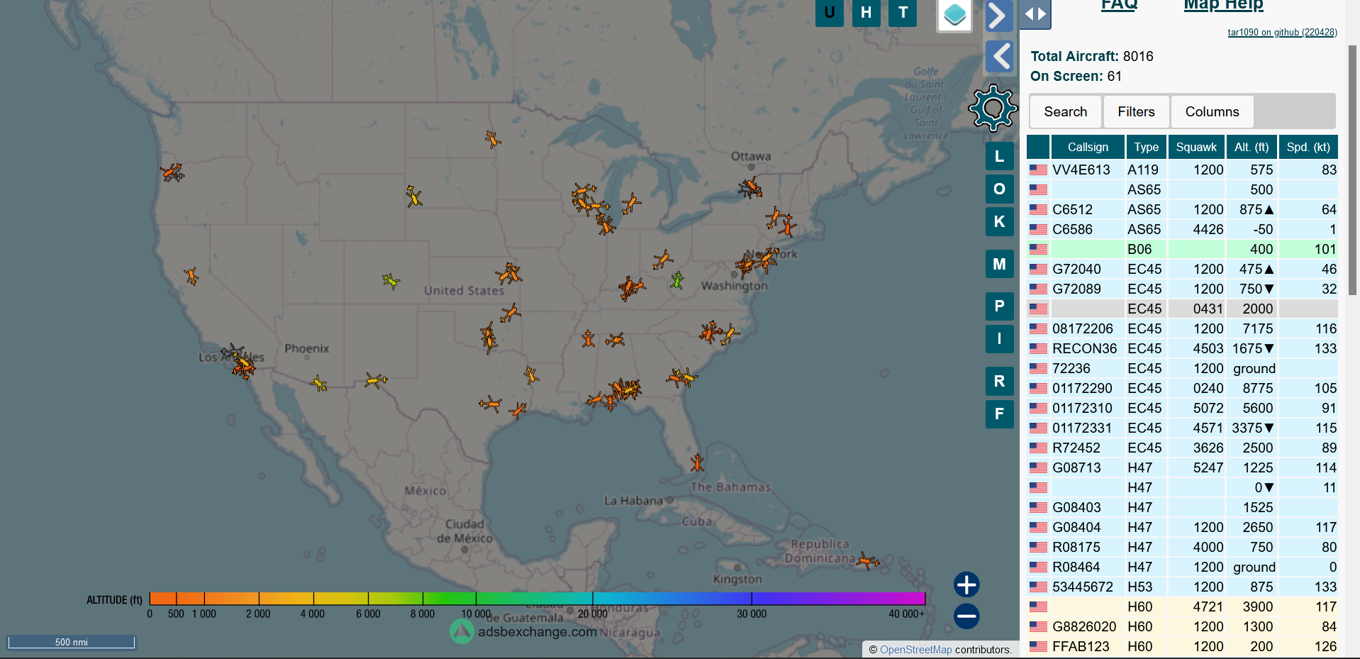Viewport: 1360px width, 659px height.
Task: Toggle the P map button
Action: tap(999, 306)
